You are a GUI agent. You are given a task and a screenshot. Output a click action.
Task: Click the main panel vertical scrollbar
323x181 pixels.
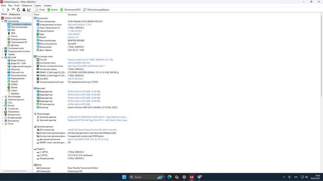[321, 56]
